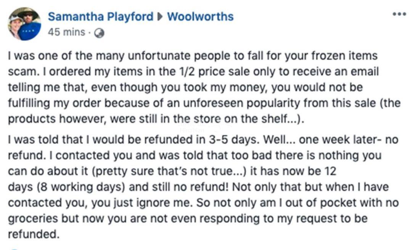Click the partially visible blue icon below post
Image resolution: width=412 pixels, height=250 pixels.
pos(14,248)
